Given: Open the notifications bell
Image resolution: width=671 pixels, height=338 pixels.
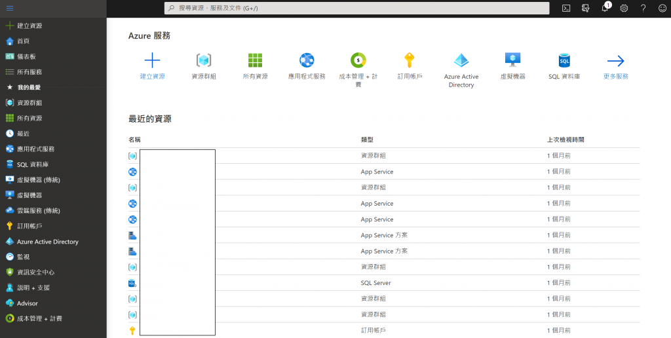Looking at the screenshot, I should (x=605, y=8).
